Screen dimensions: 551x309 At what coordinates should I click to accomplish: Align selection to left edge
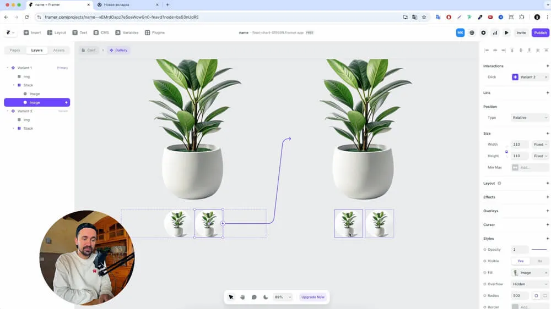[x=487, y=50]
